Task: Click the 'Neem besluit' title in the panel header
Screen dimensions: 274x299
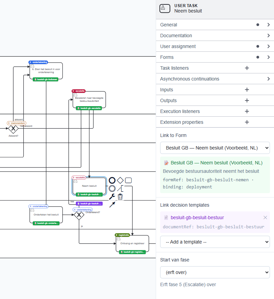Action: 188,11
